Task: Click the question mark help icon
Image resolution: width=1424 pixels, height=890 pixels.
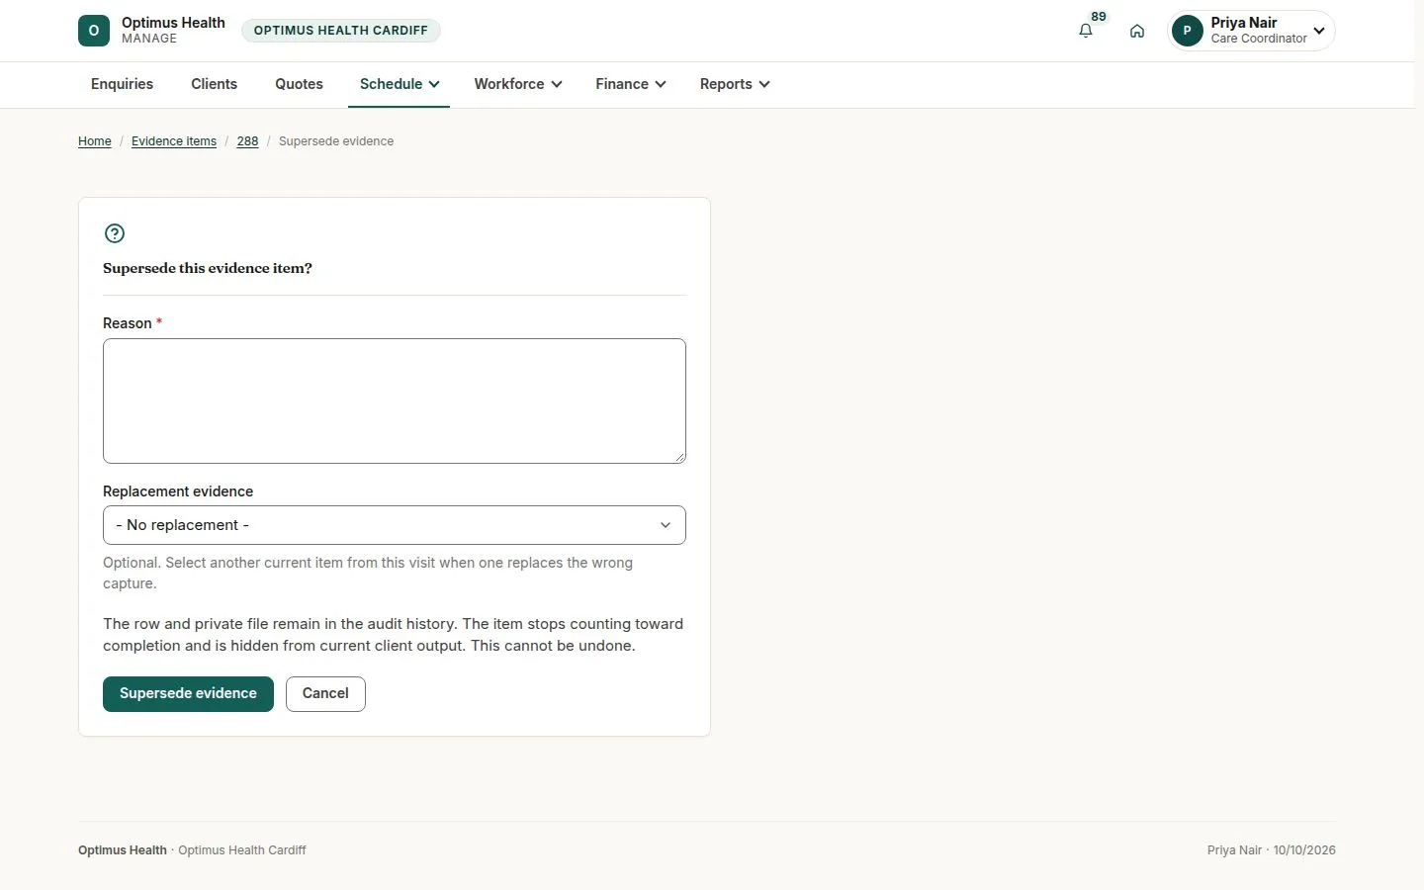Action: click(115, 233)
